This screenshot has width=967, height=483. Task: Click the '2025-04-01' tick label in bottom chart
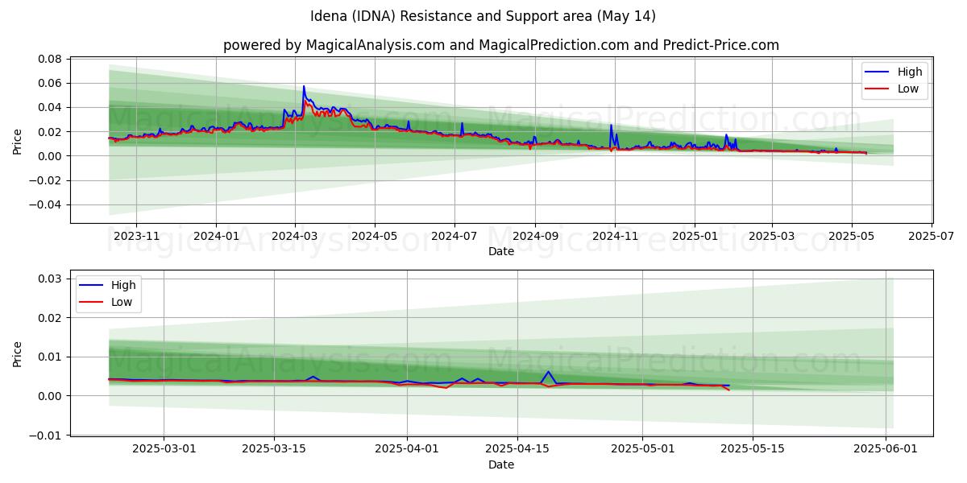click(x=407, y=448)
